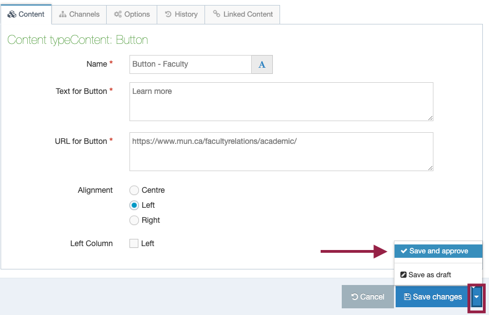
Task: Click the pencil icon on Save as draft
Action: 403,275
